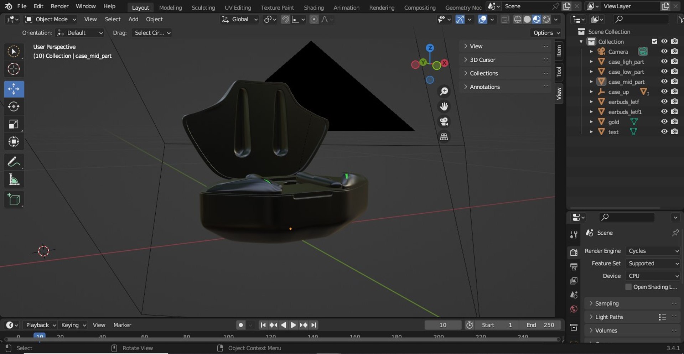Open the Output properties tab icon
The width and height of the screenshot is (684, 354).
(574, 267)
